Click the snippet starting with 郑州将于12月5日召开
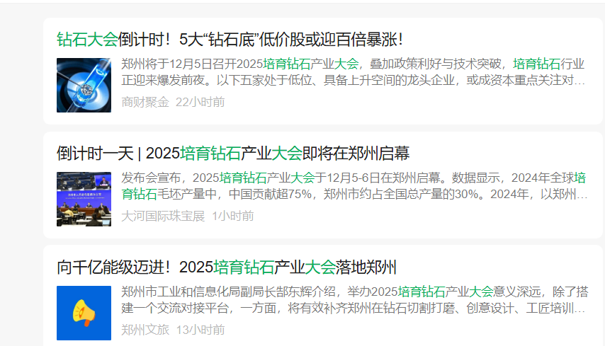This screenshot has height=346, width=605. tap(354, 72)
